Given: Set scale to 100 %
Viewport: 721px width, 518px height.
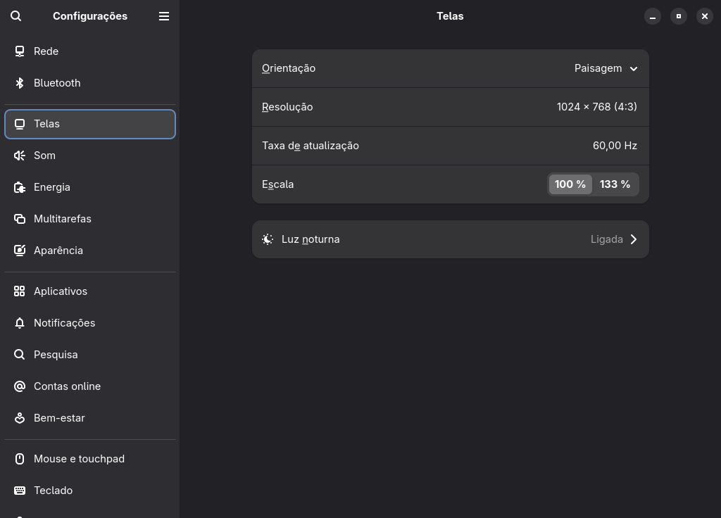Looking at the screenshot, I should click(x=570, y=184).
